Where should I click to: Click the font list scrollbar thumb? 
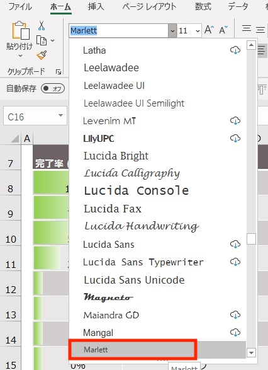point(251,239)
